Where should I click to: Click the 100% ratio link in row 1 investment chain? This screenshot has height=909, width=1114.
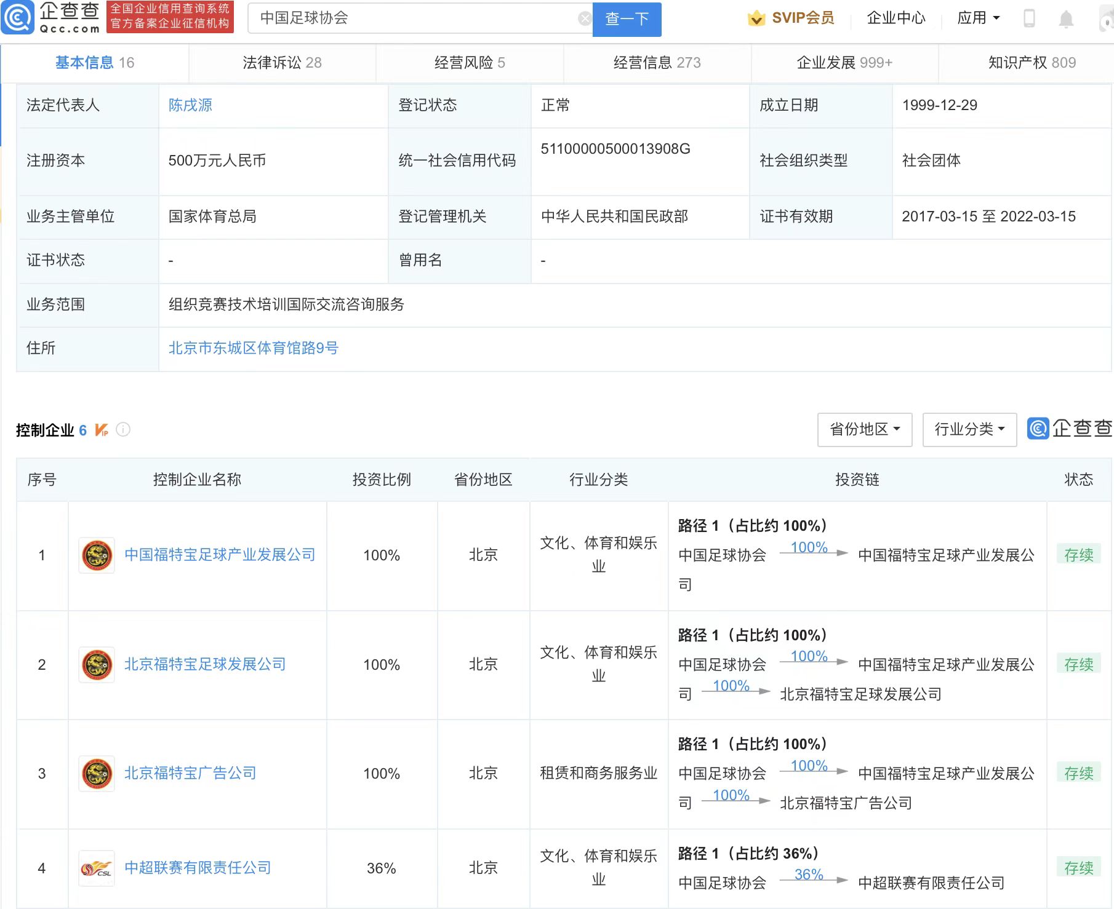pyautogui.click(x=809, y=547)
